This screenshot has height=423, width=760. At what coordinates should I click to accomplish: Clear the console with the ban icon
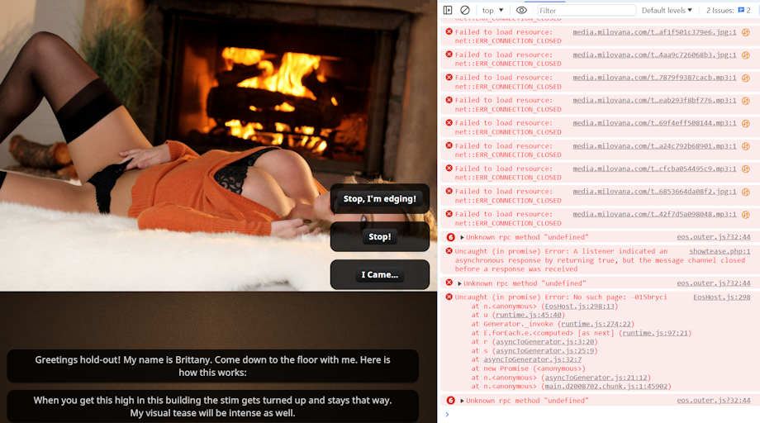465,10
